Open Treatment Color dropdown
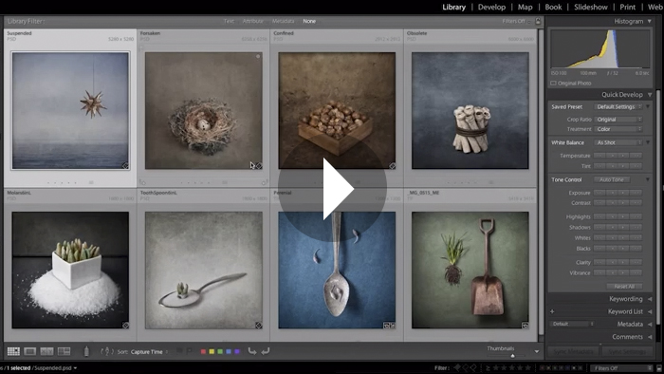 tap(618, 129)
